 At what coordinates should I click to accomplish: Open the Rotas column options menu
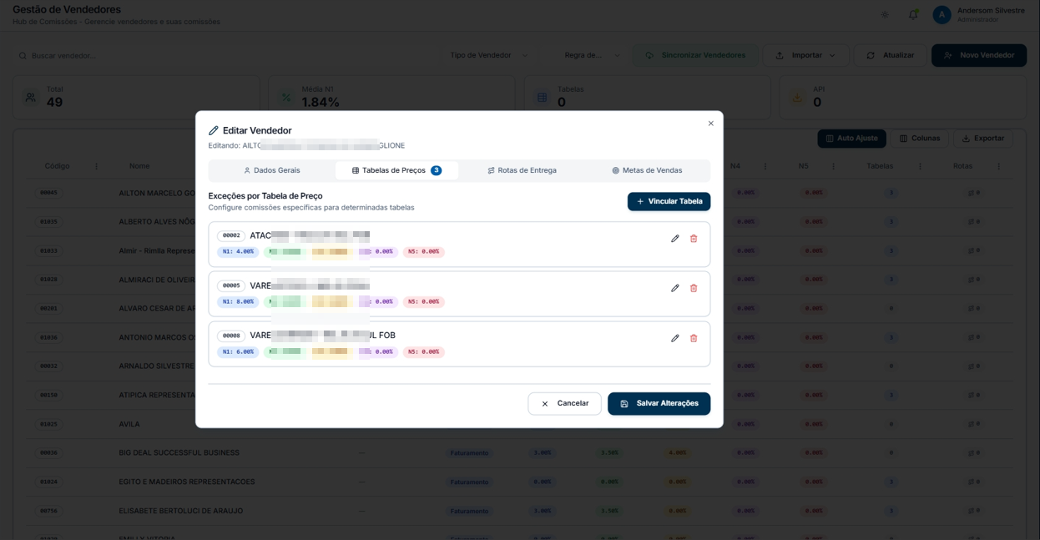point(998,166)
